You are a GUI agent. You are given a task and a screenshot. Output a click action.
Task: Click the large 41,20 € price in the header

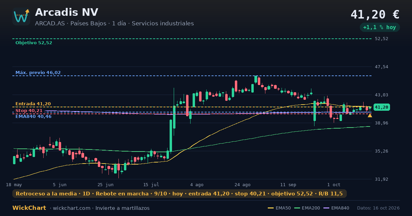tap(375, 14)
